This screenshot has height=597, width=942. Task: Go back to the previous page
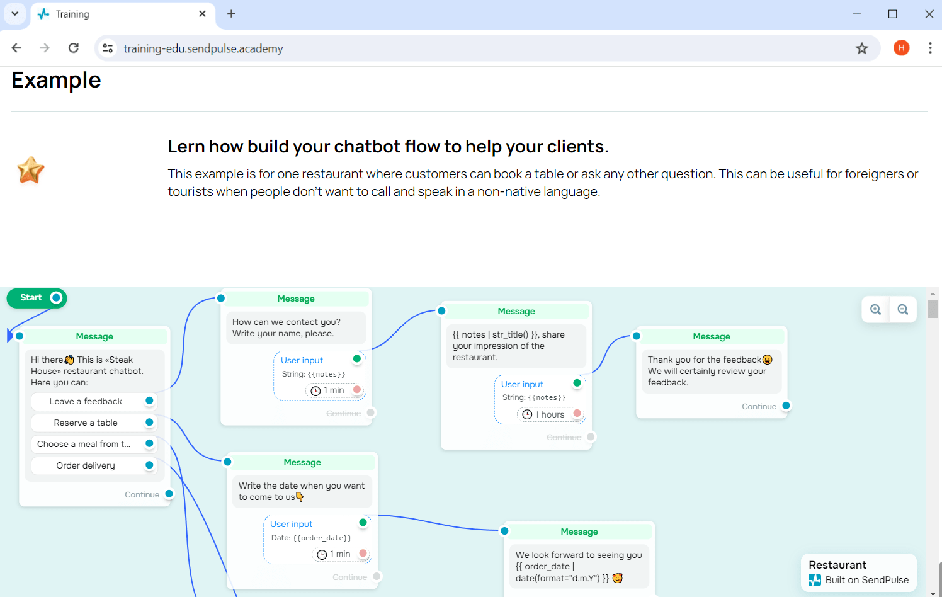click(16, 48)
